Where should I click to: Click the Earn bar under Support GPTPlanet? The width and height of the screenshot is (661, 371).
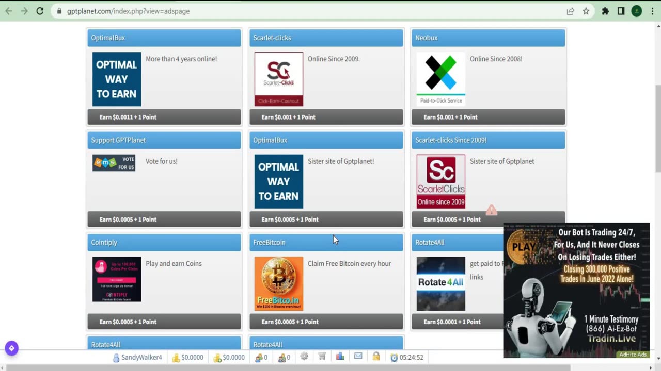[x=164, y=219]
